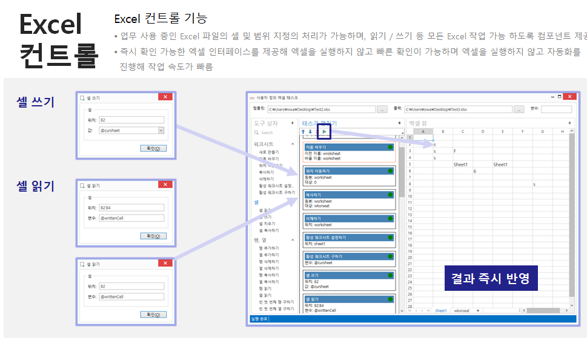Click the toolbox Search box

pyautogui.click(x=274, y=132)
